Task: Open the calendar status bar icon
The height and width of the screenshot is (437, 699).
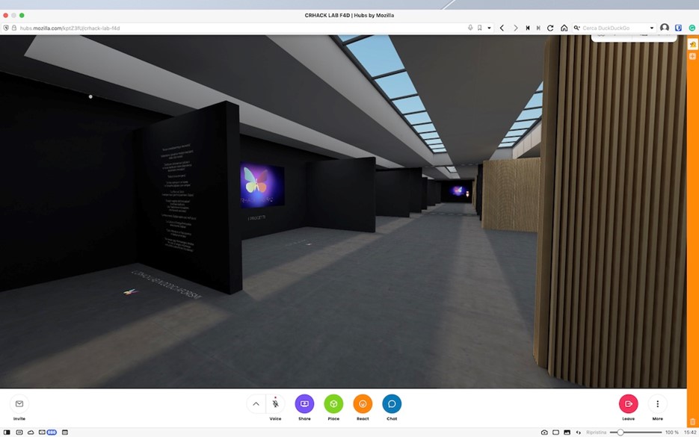Action: 64,432
